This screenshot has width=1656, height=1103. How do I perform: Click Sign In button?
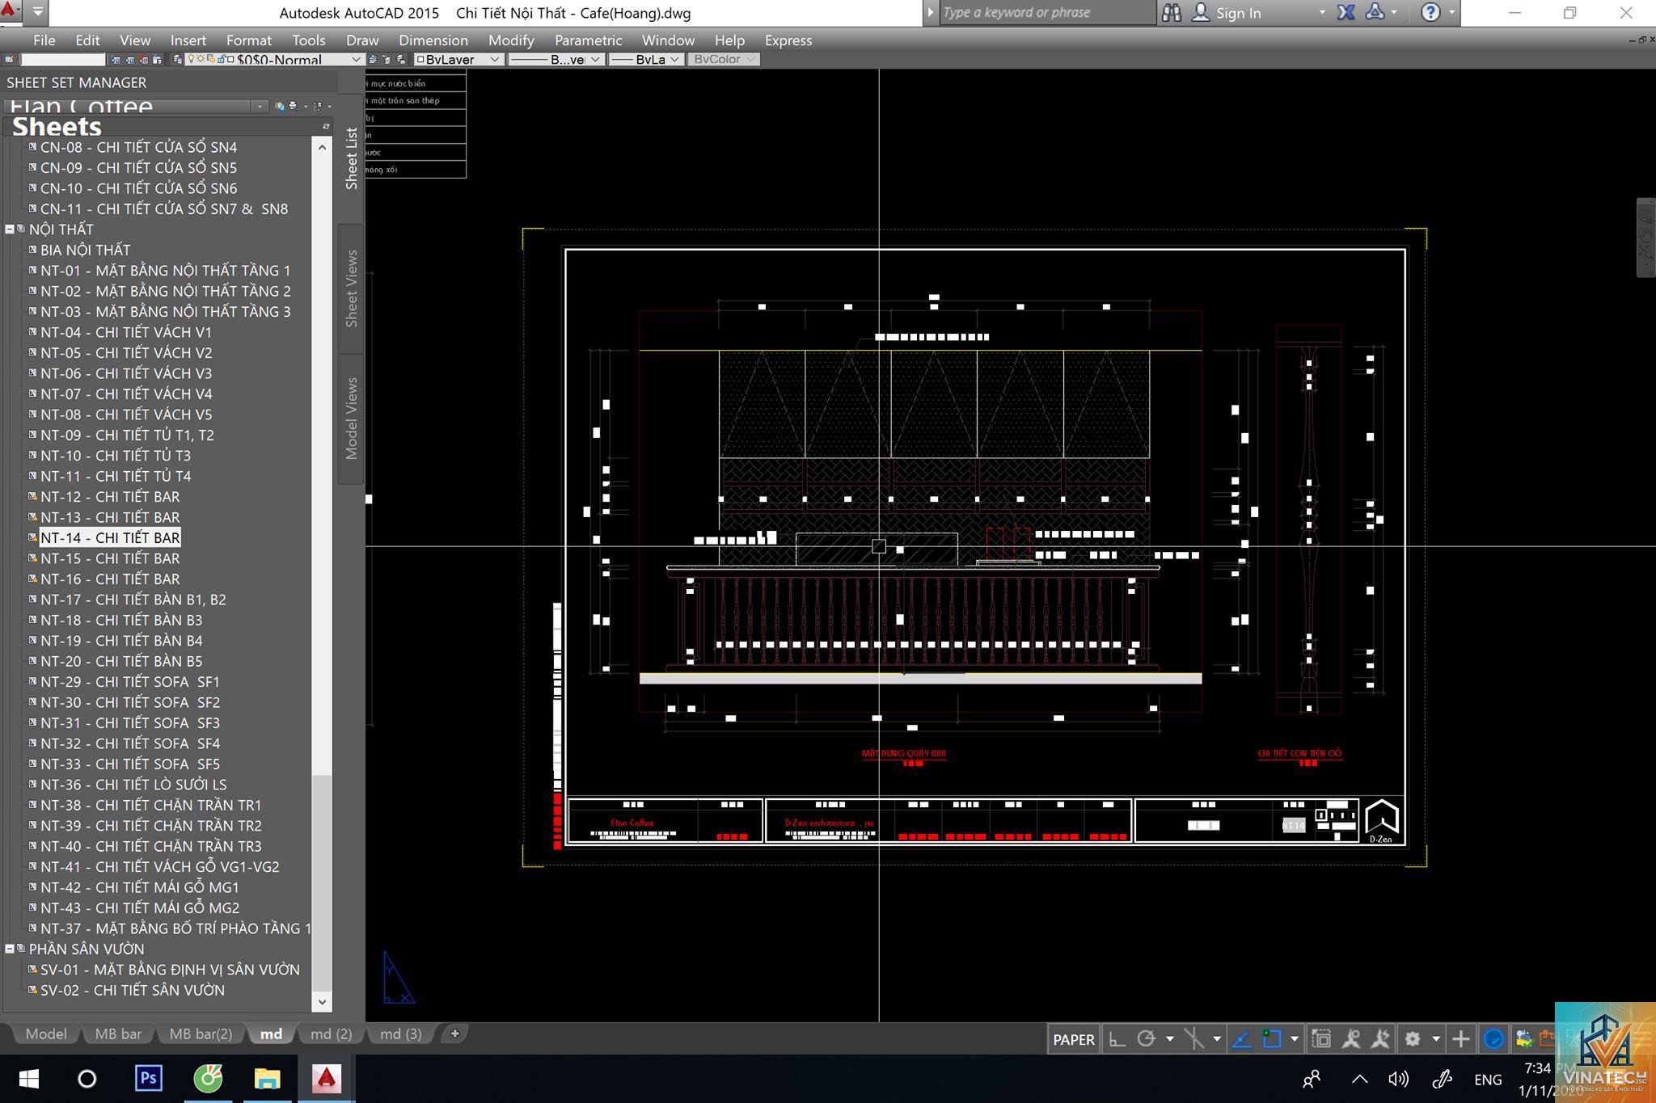pos(1238,13)
